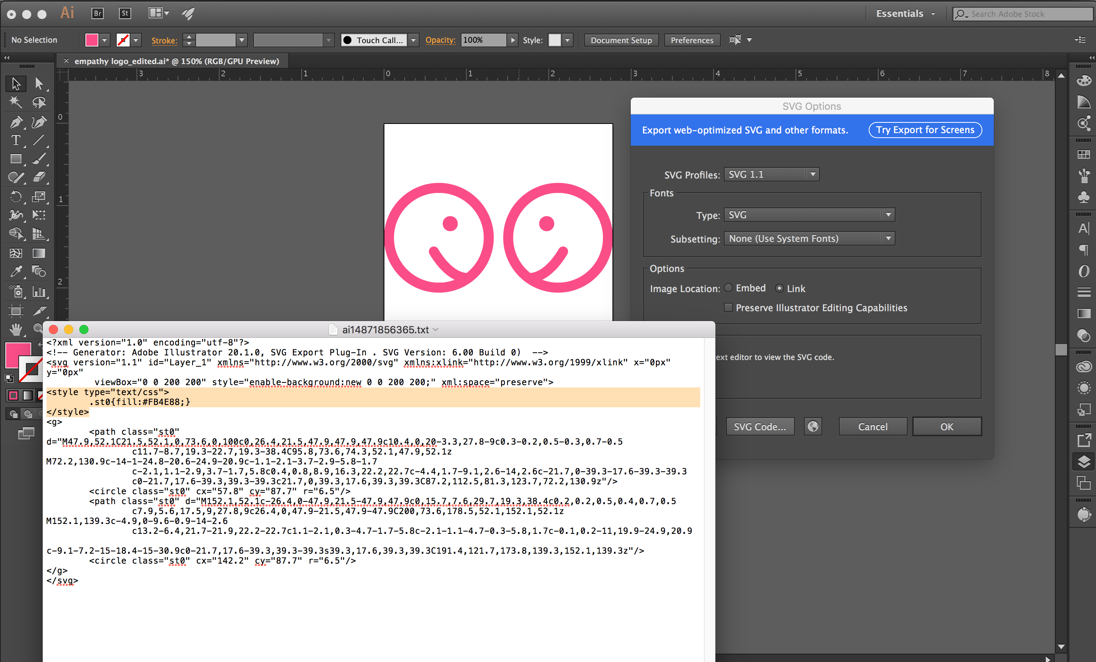Screen dimensions: 1096x662
Task: Select the Link image location radio
Action: [779, 288]
